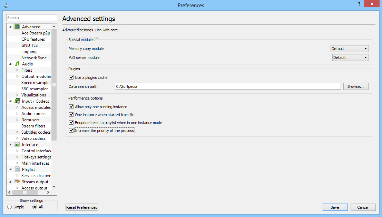Click tree vertical scrollbar up arrow
Viewport: 382px width, 217px height.
[54, 27]
